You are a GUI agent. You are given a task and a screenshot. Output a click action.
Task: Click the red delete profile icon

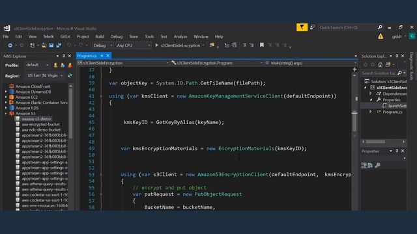70,65
